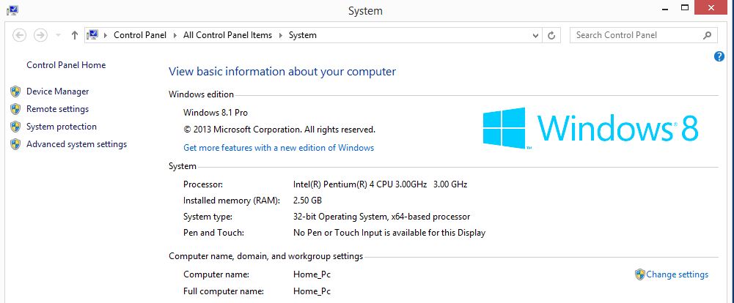Refresh the System page
This screenshot has height=303, width=734.
553,35
